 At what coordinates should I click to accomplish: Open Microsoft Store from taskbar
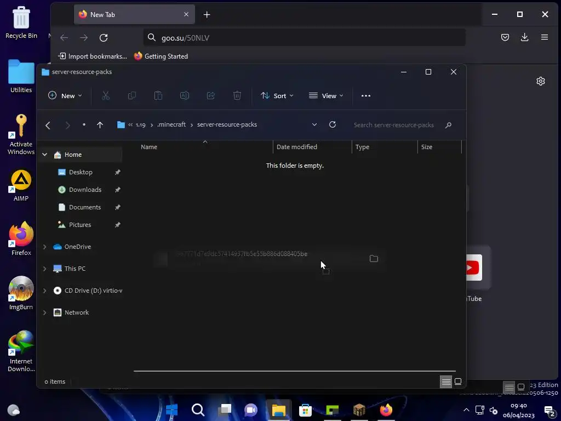click(x=305, y=410)
